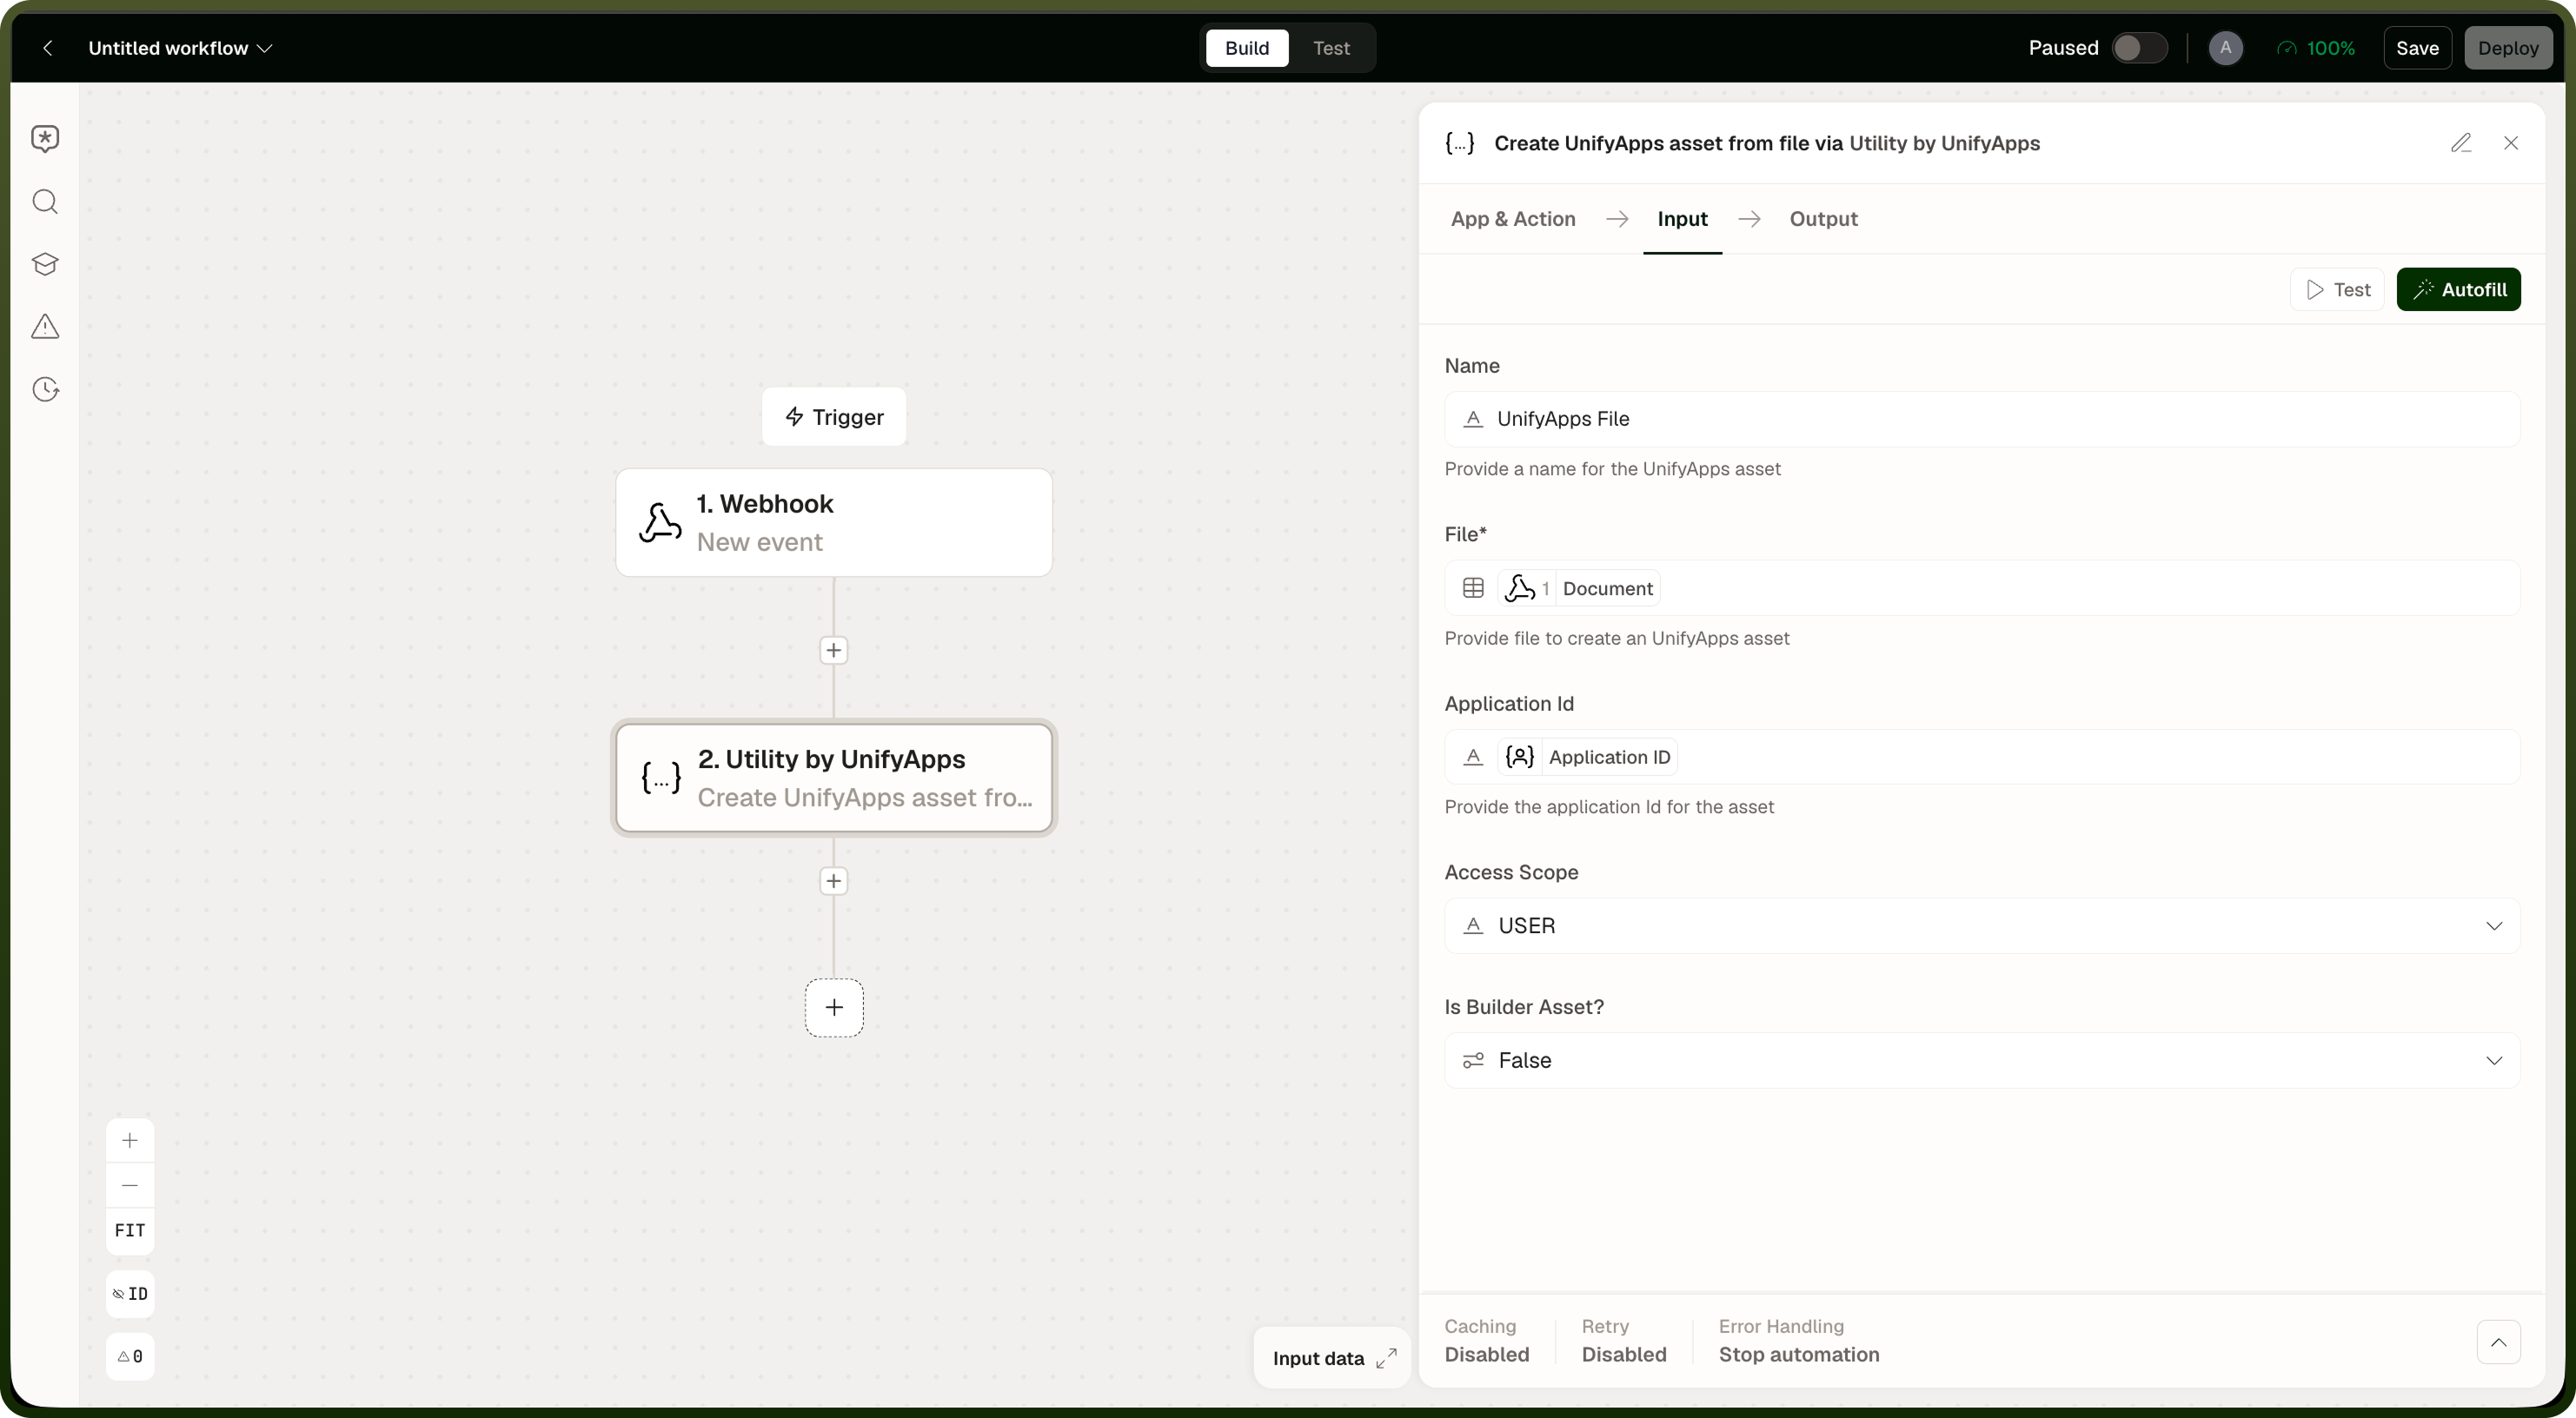2576x1418 pixels.
Task: Select the Utility by UnifyApps node
Action: pos(833,778)
